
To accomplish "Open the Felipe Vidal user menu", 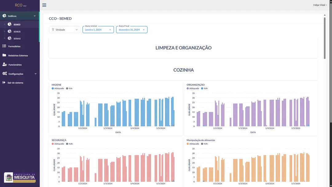I will [x=320, y=5].
